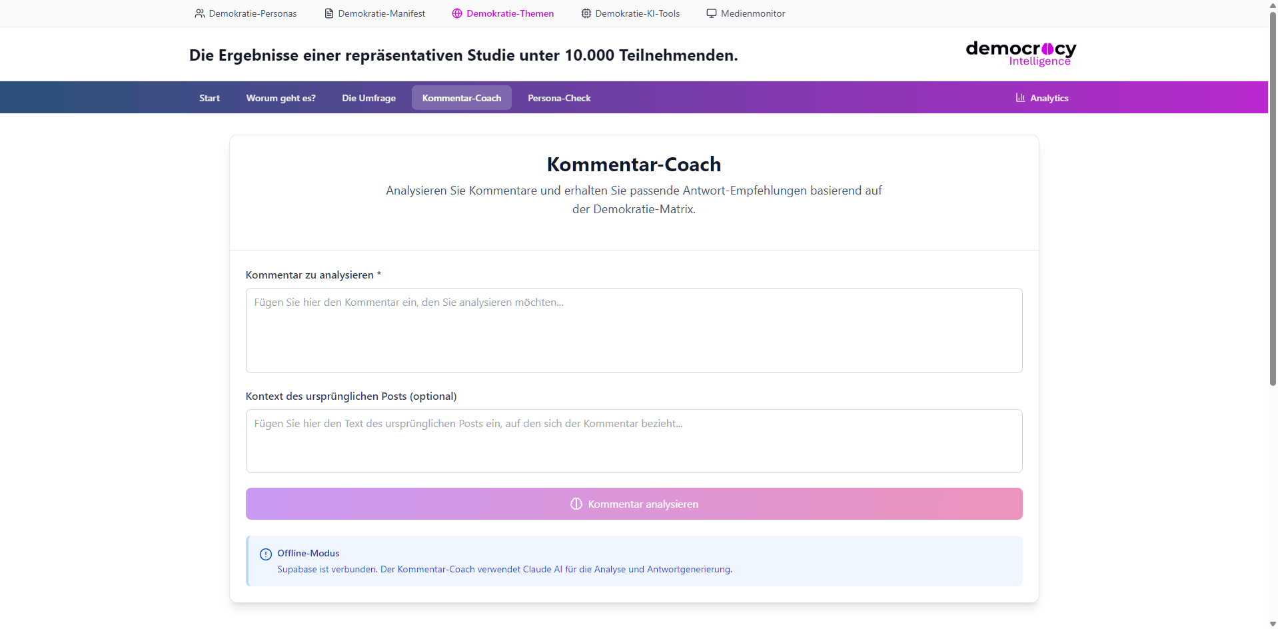This screenshot has height=629, width=1278.
Task: Click the Offline-Modus info icon
Action: pos(266,554)
